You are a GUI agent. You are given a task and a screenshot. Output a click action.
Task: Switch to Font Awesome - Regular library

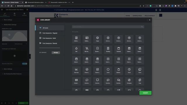coord(50,33)
